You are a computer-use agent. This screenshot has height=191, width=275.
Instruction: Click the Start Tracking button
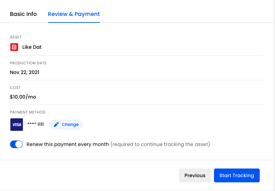coord(237,175)
